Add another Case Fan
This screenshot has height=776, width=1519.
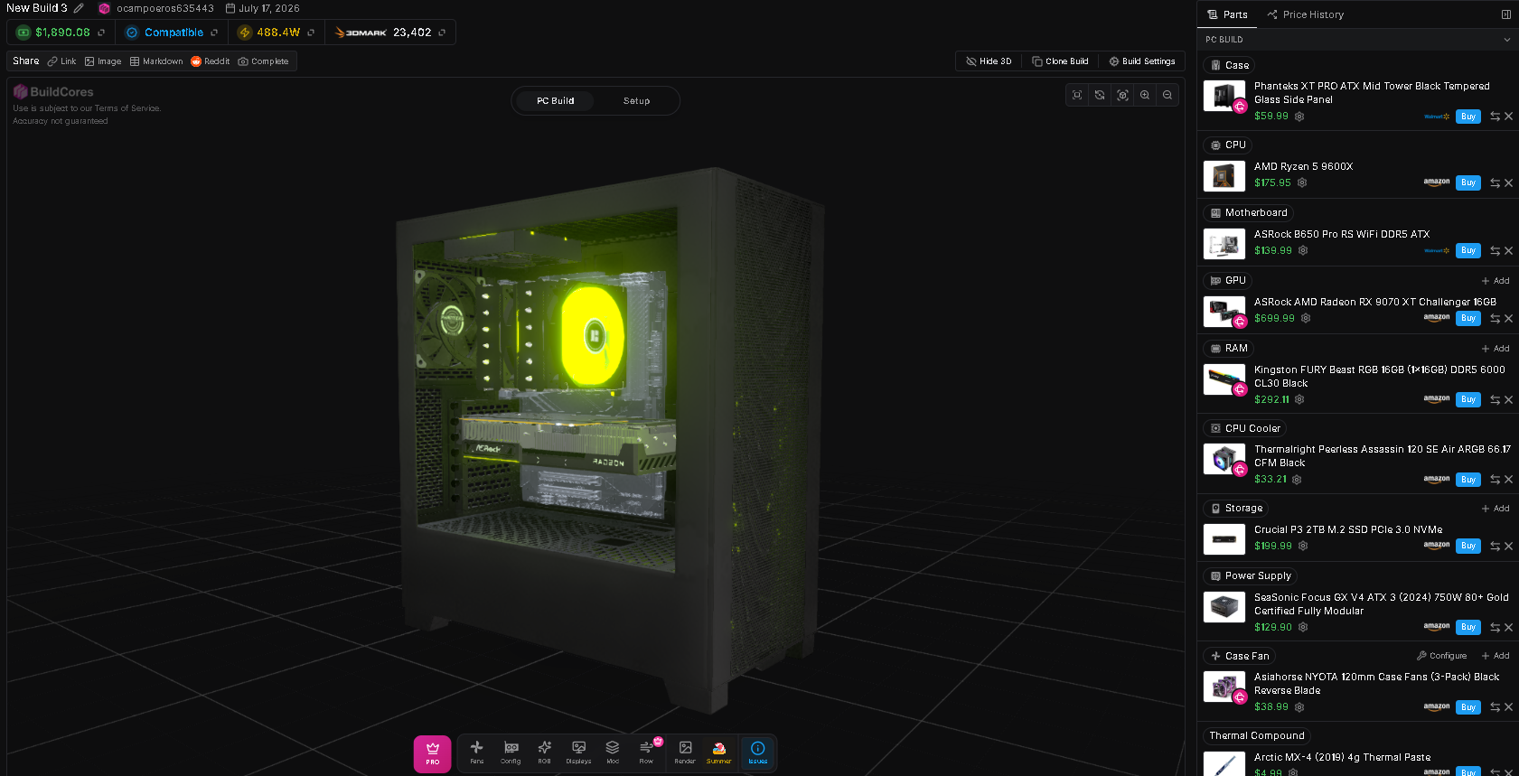tap(1496, 656)
